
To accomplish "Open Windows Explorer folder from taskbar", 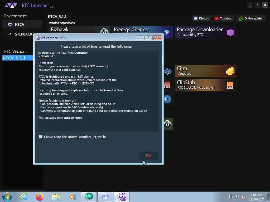I will [x=56, y=197].
